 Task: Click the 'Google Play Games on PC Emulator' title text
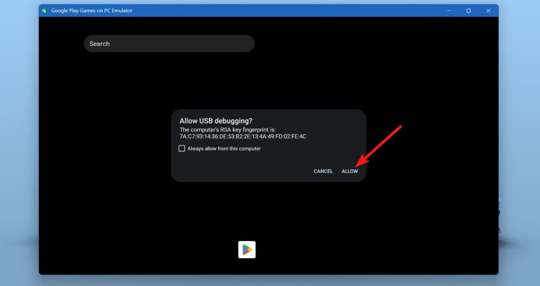pos(92,11)
